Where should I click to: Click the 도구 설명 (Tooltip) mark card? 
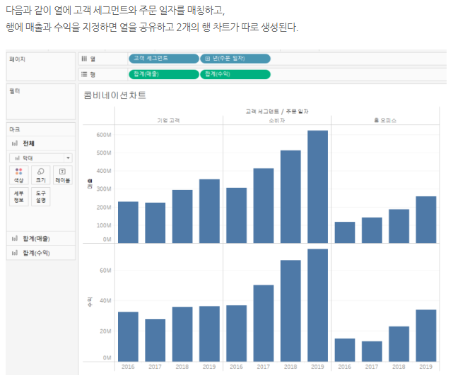click(41, 196)
